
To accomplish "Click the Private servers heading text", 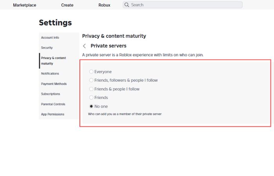I will (108, 46).
